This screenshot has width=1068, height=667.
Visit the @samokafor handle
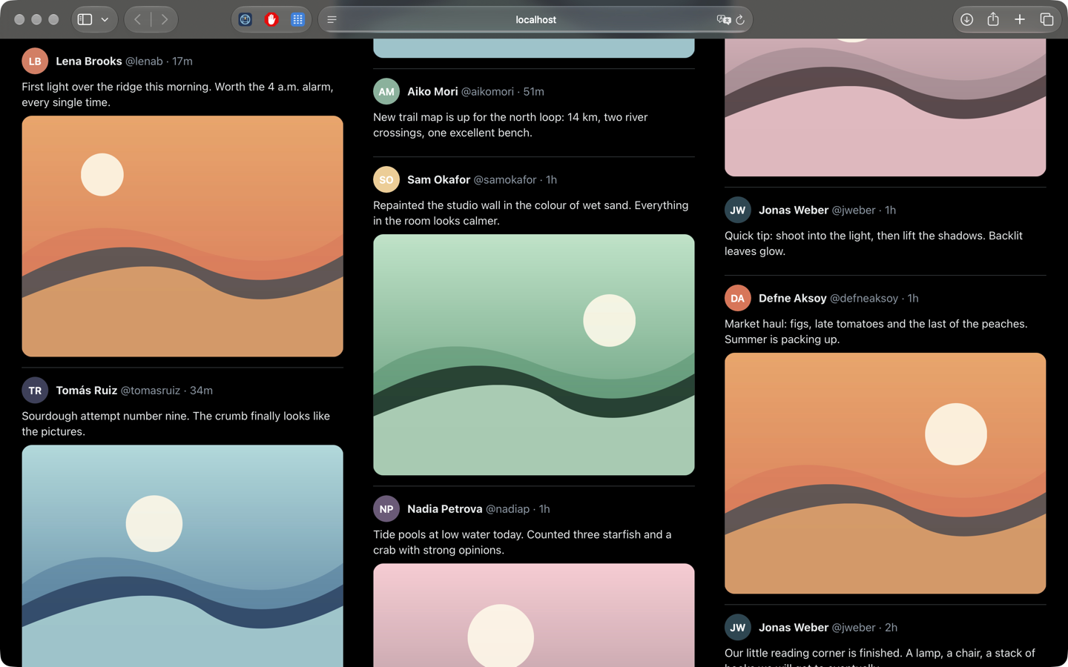[505, 180]
